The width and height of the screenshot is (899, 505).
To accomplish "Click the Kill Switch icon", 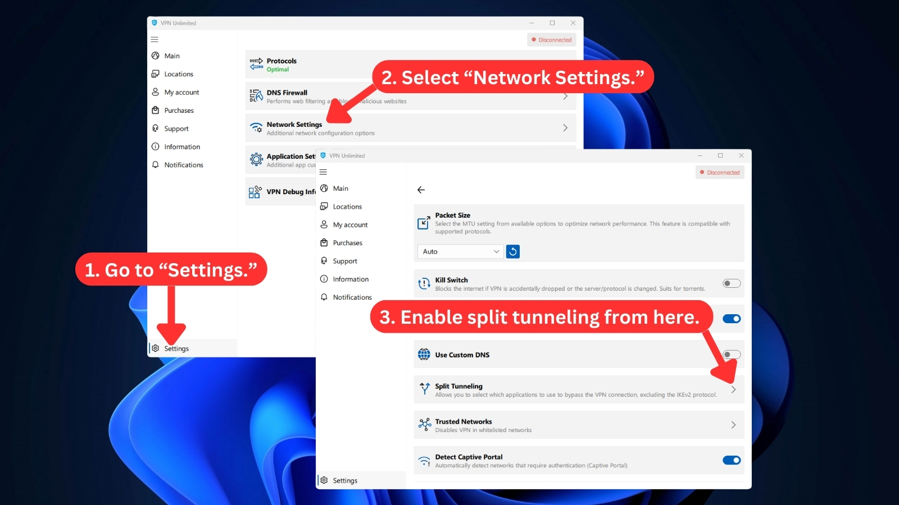I will point(424,284).
